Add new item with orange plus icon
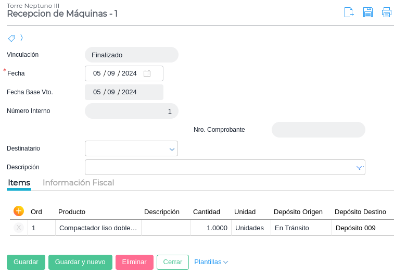 19,211
